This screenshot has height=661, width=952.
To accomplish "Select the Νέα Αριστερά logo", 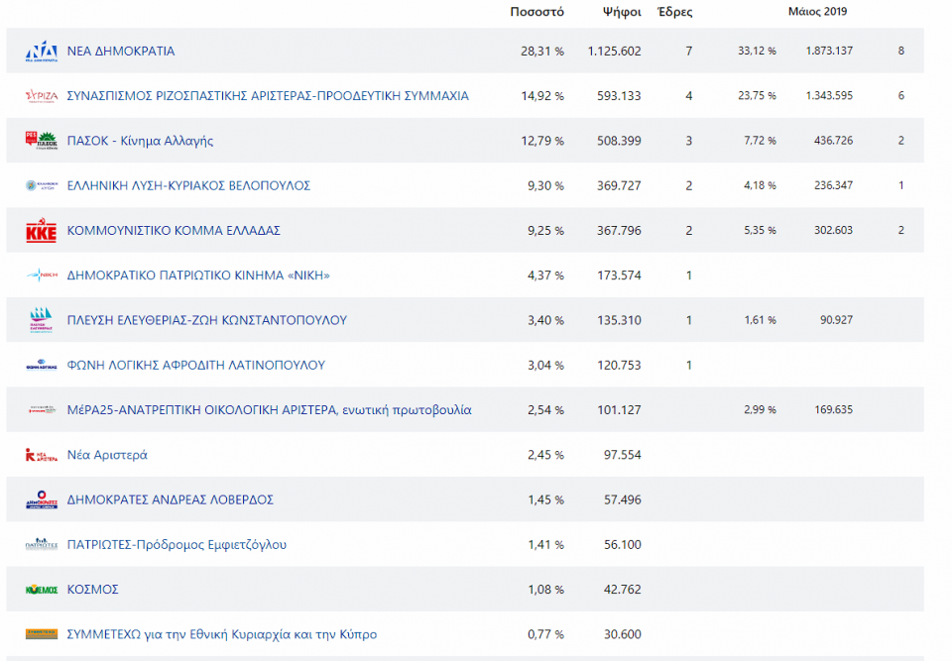I will point(41,455).
